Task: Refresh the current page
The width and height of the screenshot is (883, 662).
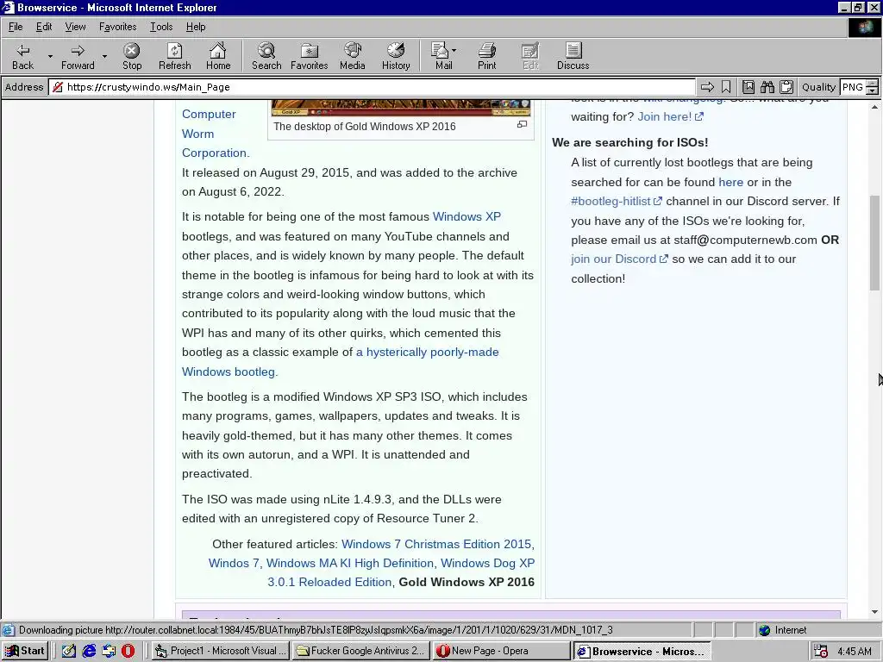Action: (174, 56)
